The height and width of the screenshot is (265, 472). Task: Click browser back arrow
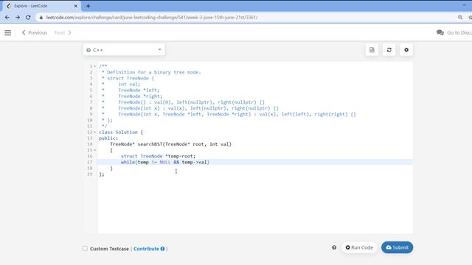tap(7, 18)
